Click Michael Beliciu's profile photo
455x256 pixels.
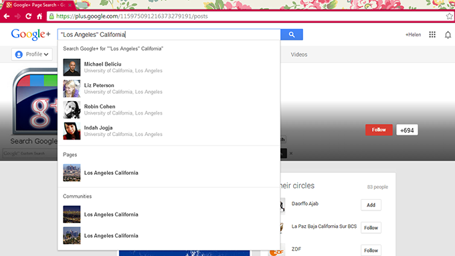[x=72, y=68]
